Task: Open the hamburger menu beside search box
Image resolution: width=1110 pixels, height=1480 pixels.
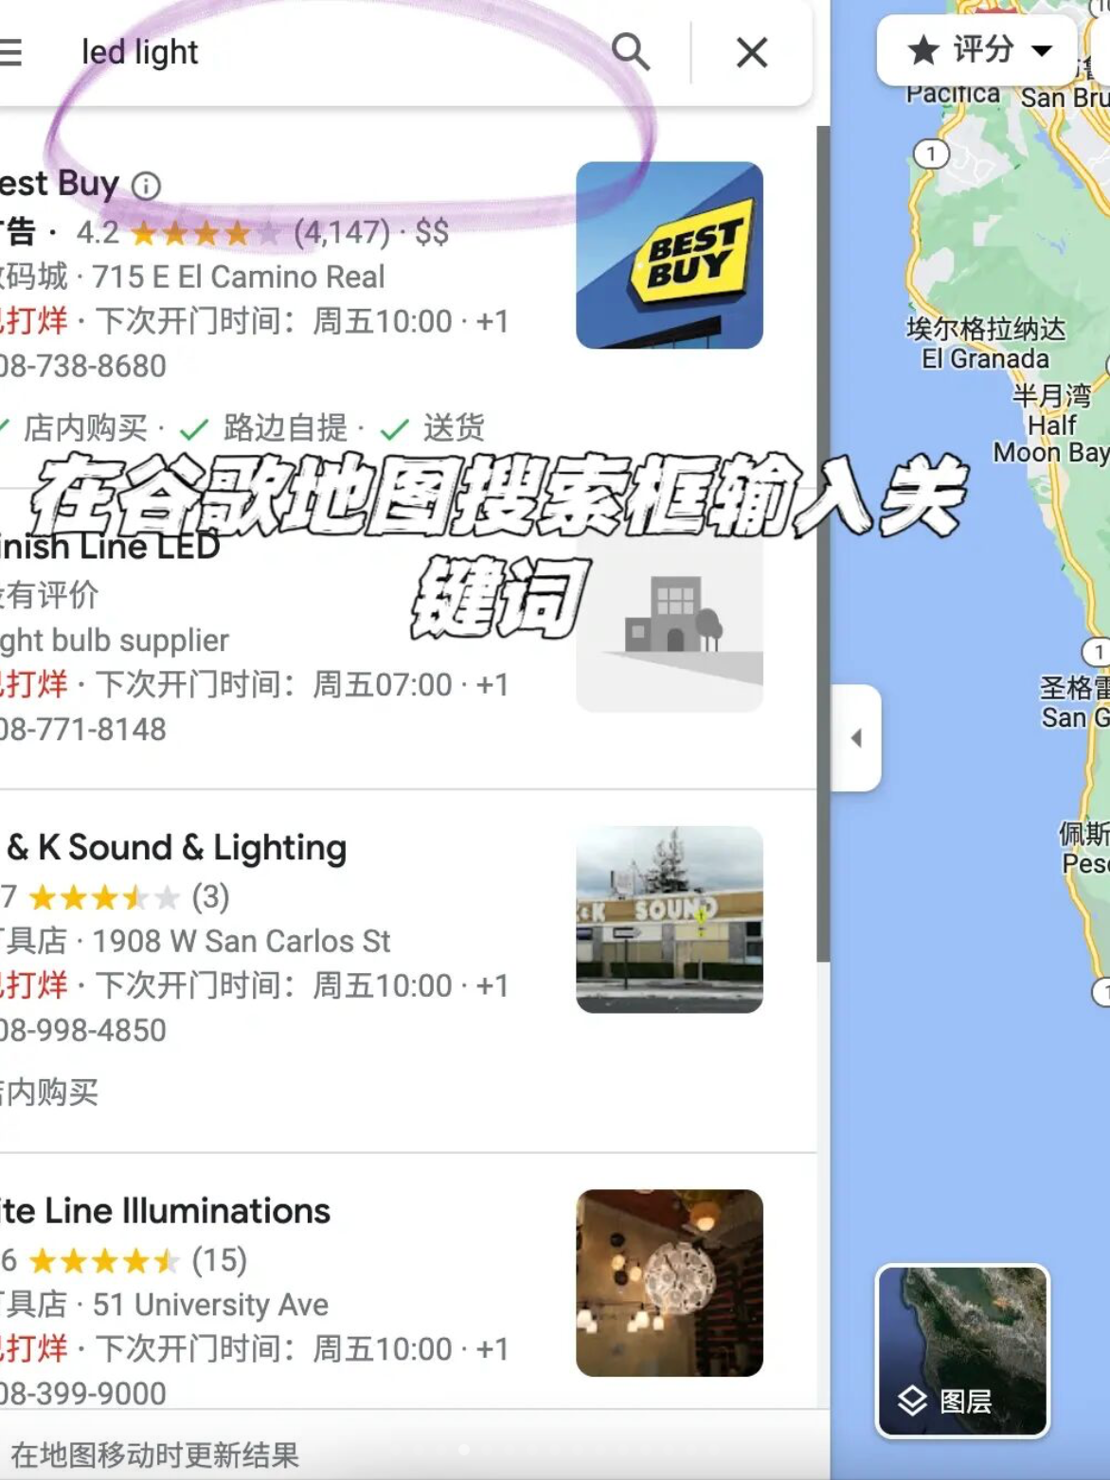Action: (9, 52)
